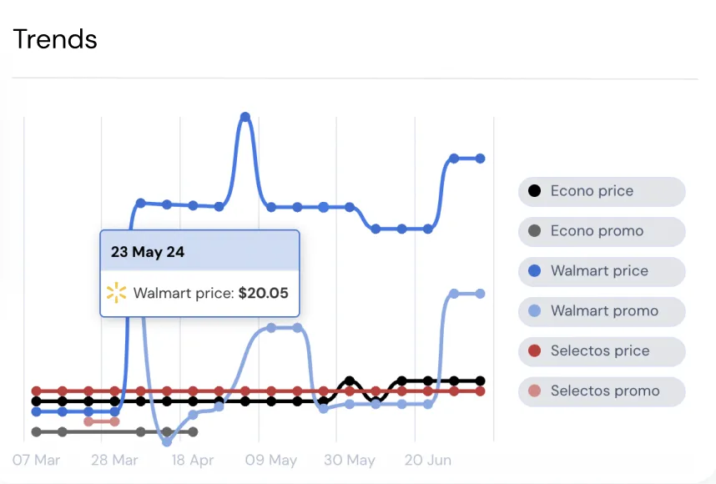The height and width of the screenshot is (484, 716).
Task: Toggle the Econo price legend pill
Action: [x=602, y=191]
